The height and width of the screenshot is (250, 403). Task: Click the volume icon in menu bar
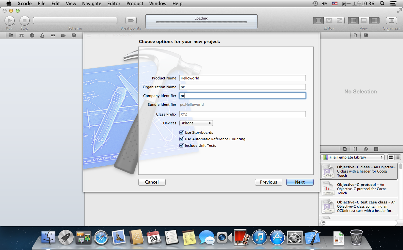point(324,4)
